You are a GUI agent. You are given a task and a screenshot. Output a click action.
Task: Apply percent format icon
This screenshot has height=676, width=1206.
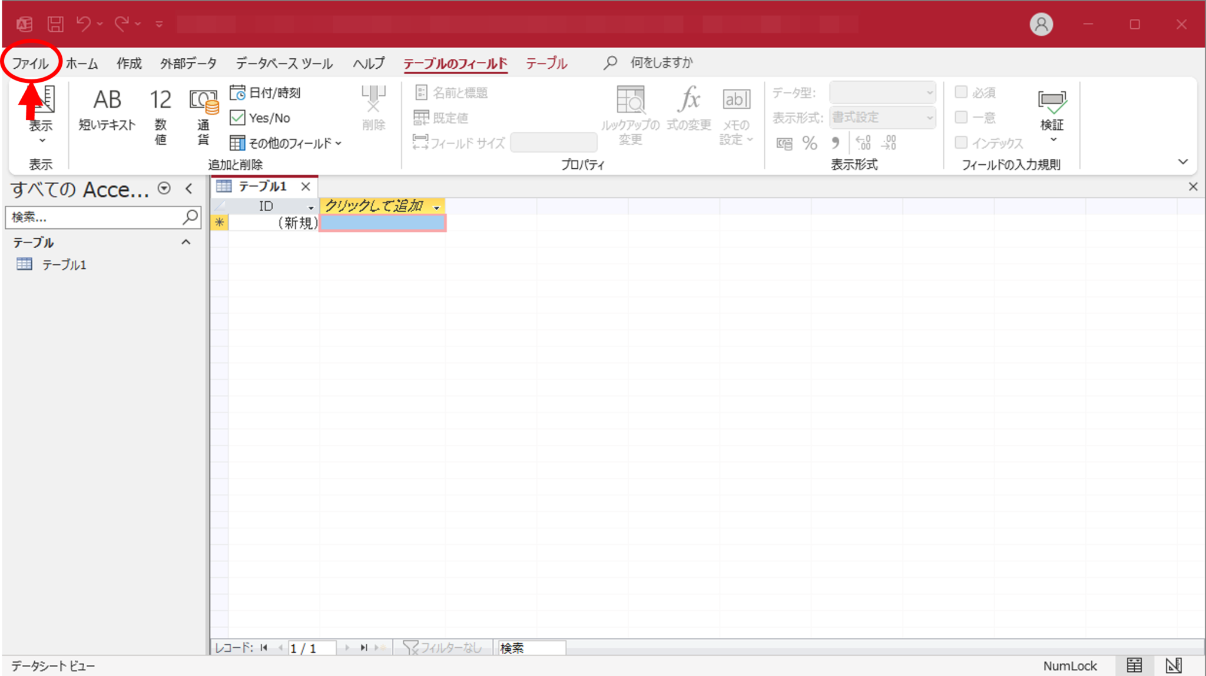(810, 143)
